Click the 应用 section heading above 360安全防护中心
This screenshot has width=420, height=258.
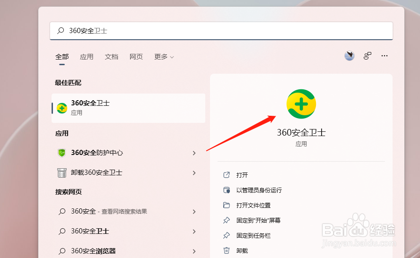61,133
